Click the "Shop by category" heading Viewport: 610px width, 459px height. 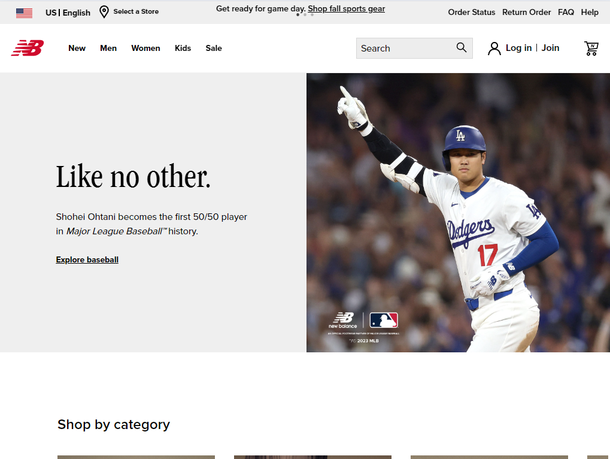[114, 425]
